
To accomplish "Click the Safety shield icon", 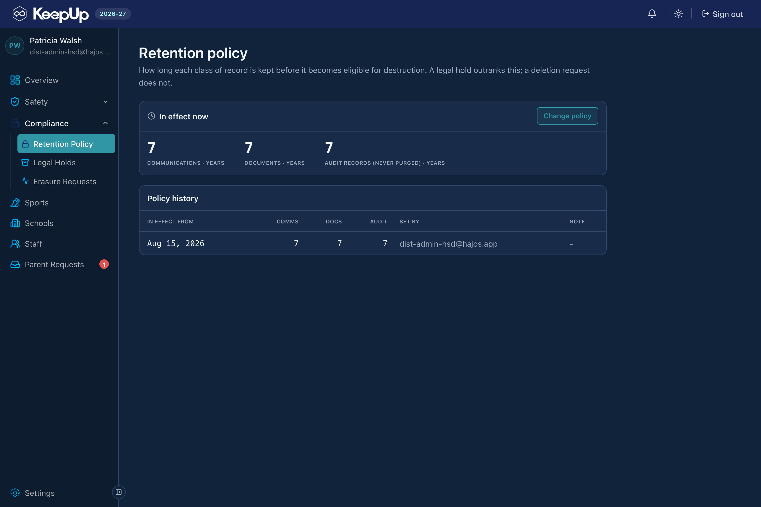I will [15, 101].
